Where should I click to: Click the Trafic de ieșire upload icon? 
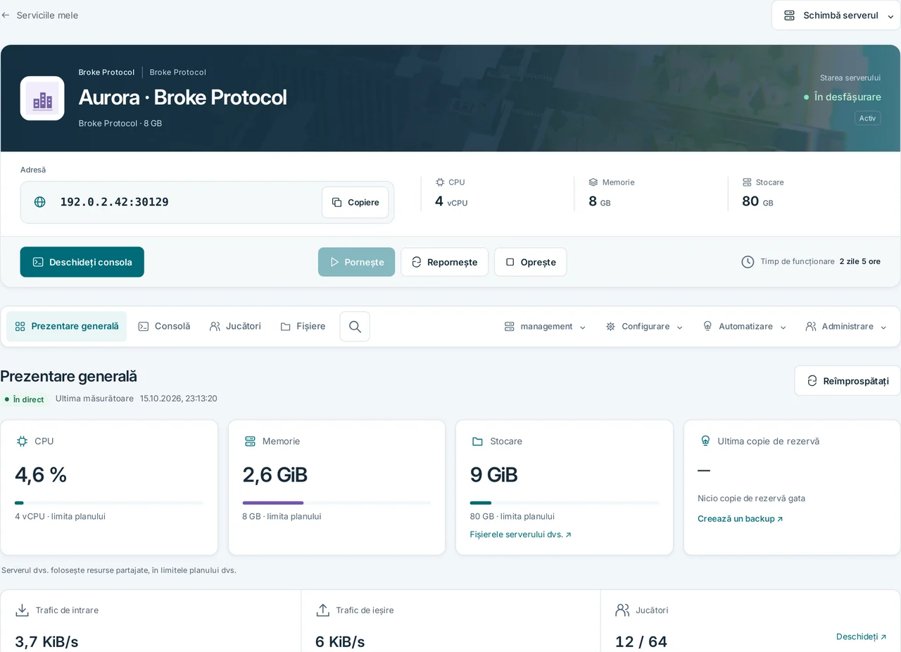323,610
